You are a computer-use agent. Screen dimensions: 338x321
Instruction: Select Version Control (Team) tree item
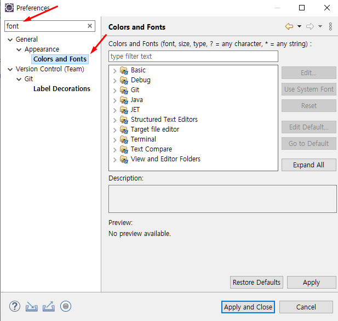(50, 69)
